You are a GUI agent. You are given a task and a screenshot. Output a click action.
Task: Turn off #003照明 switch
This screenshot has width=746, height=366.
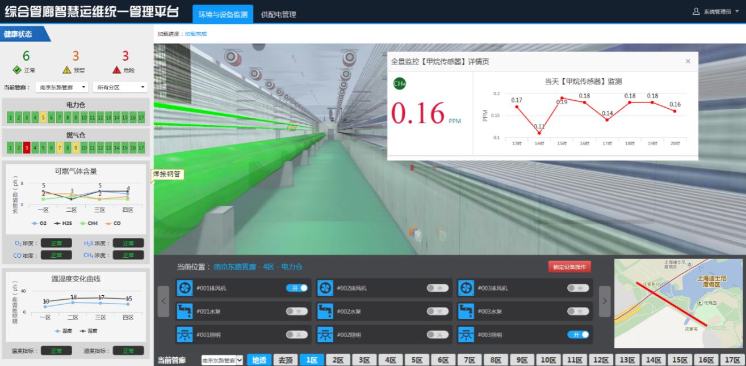click(x=578, y=334)
